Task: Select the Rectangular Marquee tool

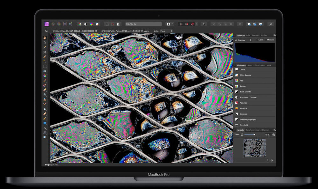Action: [x=45, y=66]
